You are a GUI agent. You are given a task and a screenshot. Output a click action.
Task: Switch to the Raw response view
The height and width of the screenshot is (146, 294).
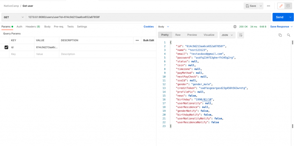(x=178, y=35)
